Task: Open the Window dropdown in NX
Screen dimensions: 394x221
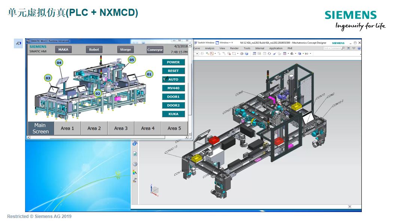Action: tap(224, 43)
